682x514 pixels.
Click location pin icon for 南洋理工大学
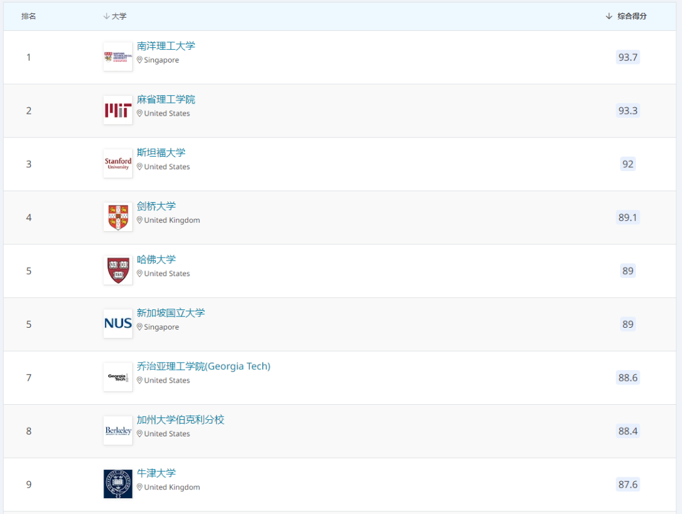[x=140, y=60]
